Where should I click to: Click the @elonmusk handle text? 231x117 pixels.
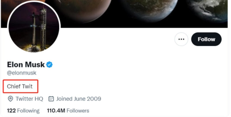tap(22, 73)
